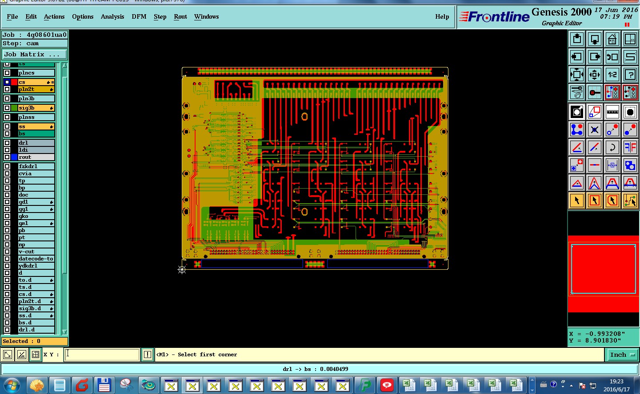Select the rectangle selection arrow tool

[x=595, y=201]
